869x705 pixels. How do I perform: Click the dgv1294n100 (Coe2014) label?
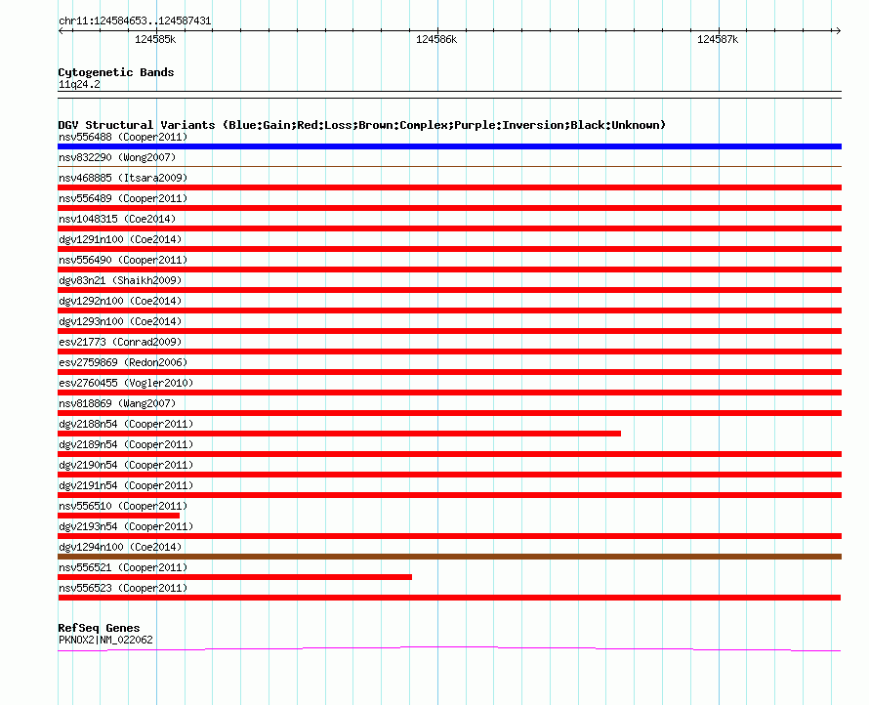click(x=120, y=547)
